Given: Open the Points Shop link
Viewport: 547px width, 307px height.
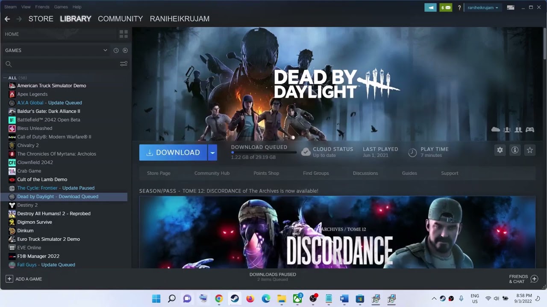Looking at the screenshot, I should click(x=266, y=173).
